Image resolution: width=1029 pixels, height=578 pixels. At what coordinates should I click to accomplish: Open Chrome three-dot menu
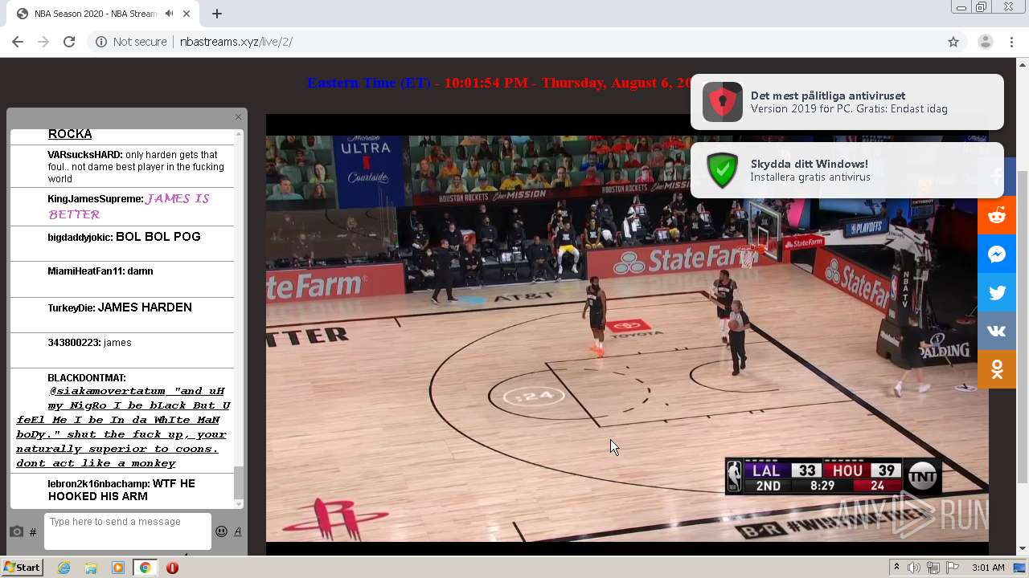coord(1012,42)
